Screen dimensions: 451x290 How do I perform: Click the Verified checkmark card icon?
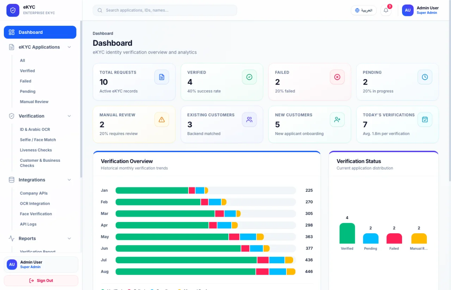(x=249, y=77)
